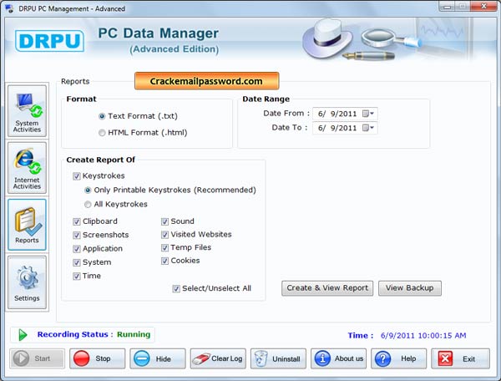Close the DRPU PC Management window
Viewport: 501px width, 381px height.
point(483,6)
